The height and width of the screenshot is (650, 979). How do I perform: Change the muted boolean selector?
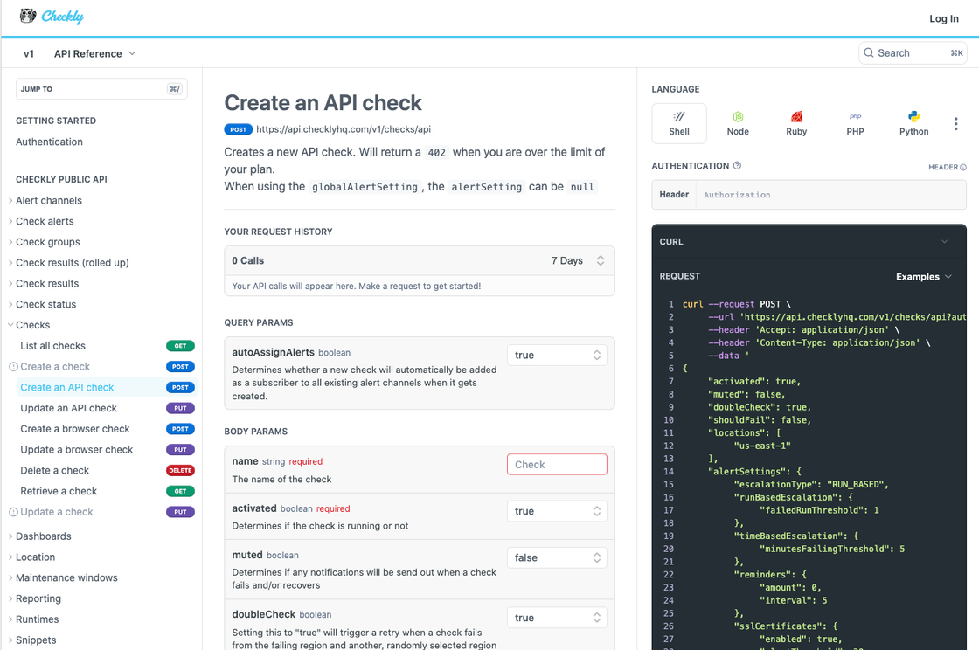[x=557, y=557]
